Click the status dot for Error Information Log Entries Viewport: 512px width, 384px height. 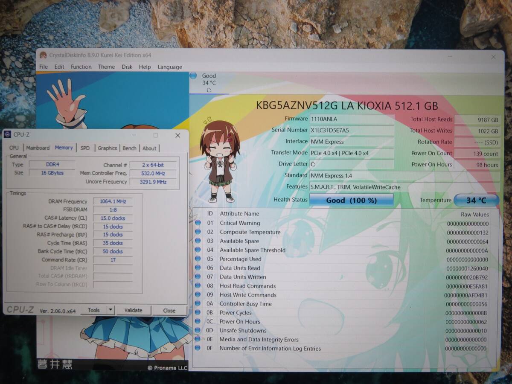tap(198, 348)
